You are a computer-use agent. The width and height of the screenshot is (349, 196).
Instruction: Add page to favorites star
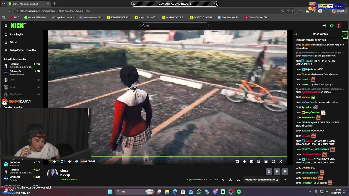click(x=293, y=11)
